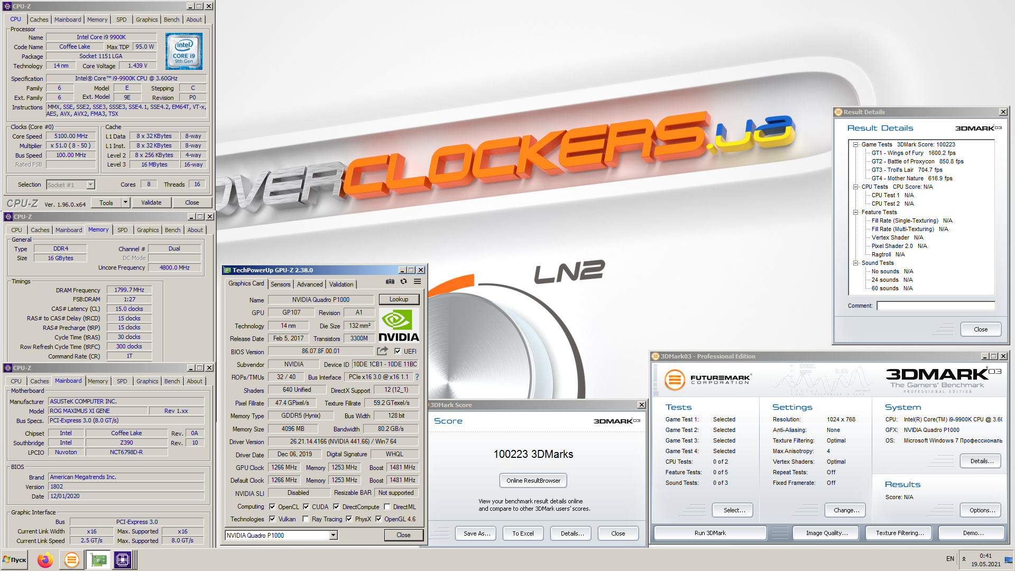Collapse the Game Tests tree node
Screen dimensions: 1015x571
855,144
